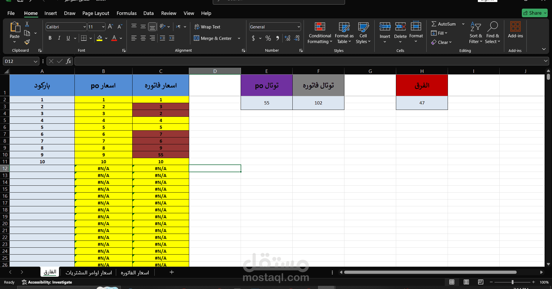Toggle Bold formatting
The width and height of the screenshot is (552, 289).
point(50,38)
